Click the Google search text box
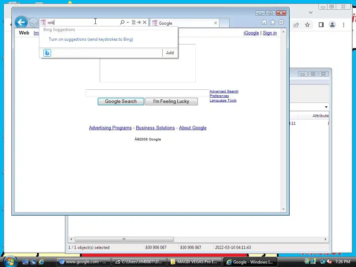 tap(147, 93)
